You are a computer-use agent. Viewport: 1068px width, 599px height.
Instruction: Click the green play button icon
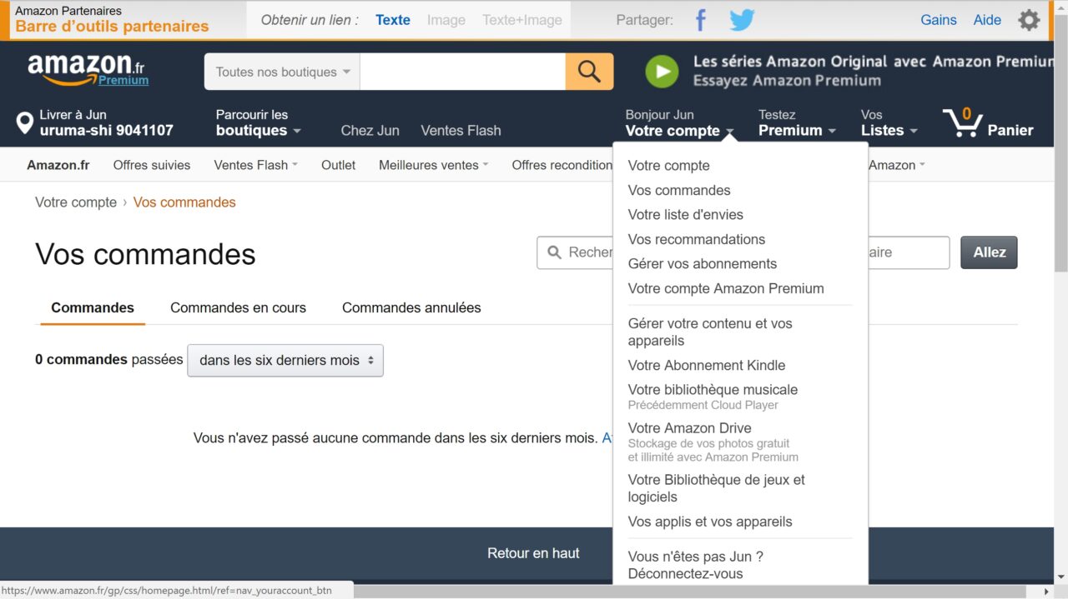[662, 72]
